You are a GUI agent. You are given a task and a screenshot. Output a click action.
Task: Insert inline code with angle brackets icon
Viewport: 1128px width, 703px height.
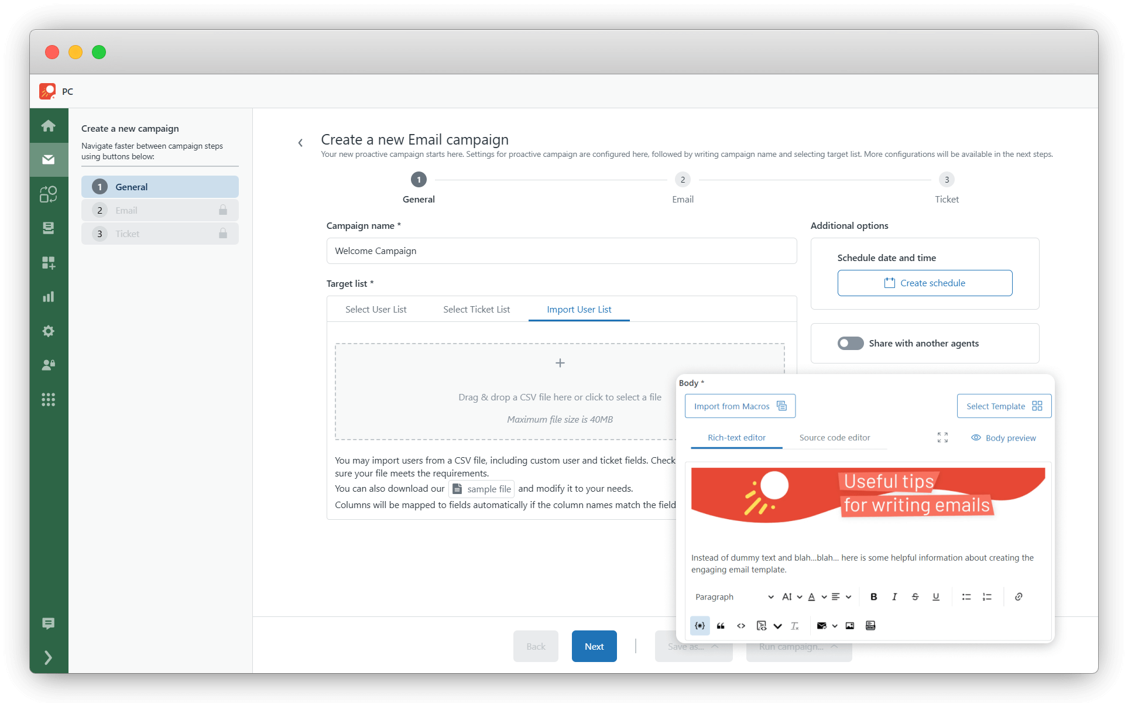[741, 626]
